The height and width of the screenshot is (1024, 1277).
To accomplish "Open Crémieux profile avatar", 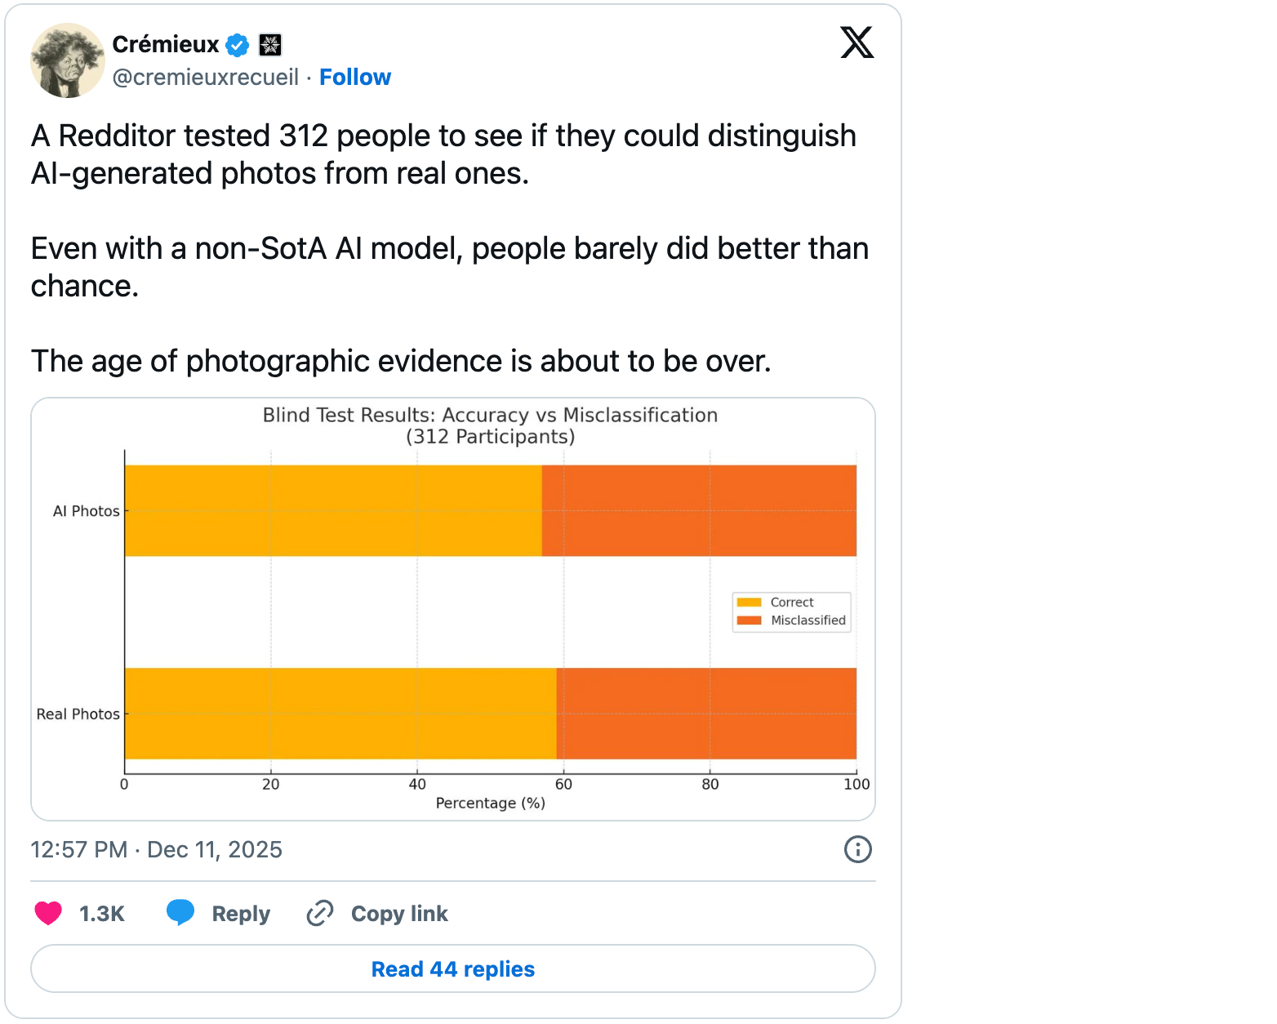I will tap(67, 60).
